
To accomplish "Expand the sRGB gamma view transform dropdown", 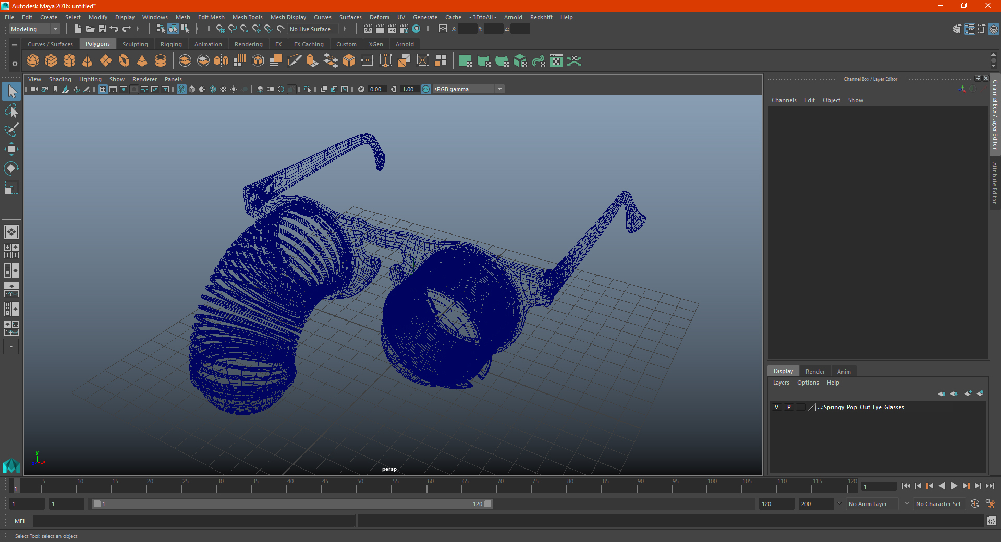I will point(499,89).
